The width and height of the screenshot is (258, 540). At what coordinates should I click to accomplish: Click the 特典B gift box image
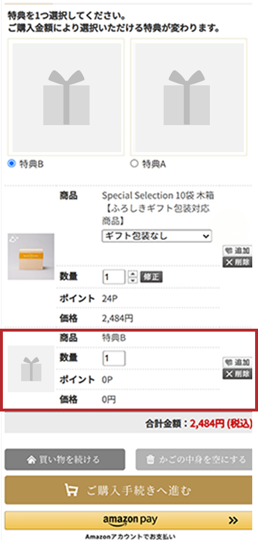pos(66,97)
